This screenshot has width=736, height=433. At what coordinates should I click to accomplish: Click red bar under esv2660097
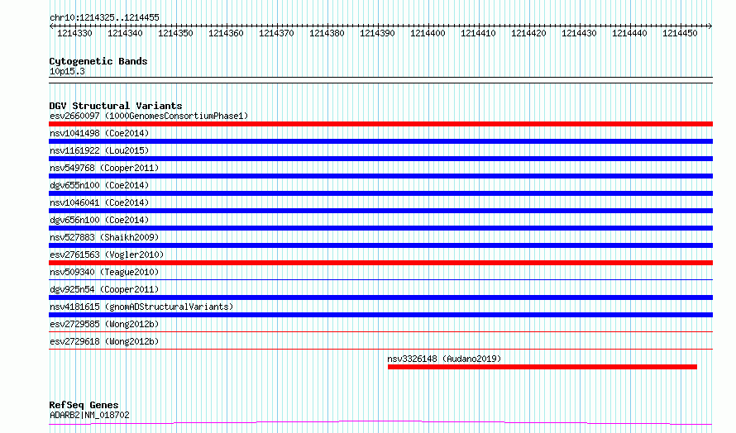[x=380, y=124]
